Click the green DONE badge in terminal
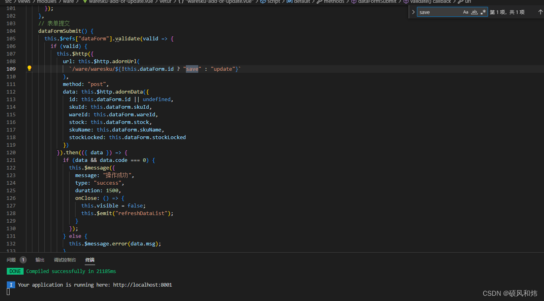Viewport: 544px width, 301px height. (x=15, y=271)
